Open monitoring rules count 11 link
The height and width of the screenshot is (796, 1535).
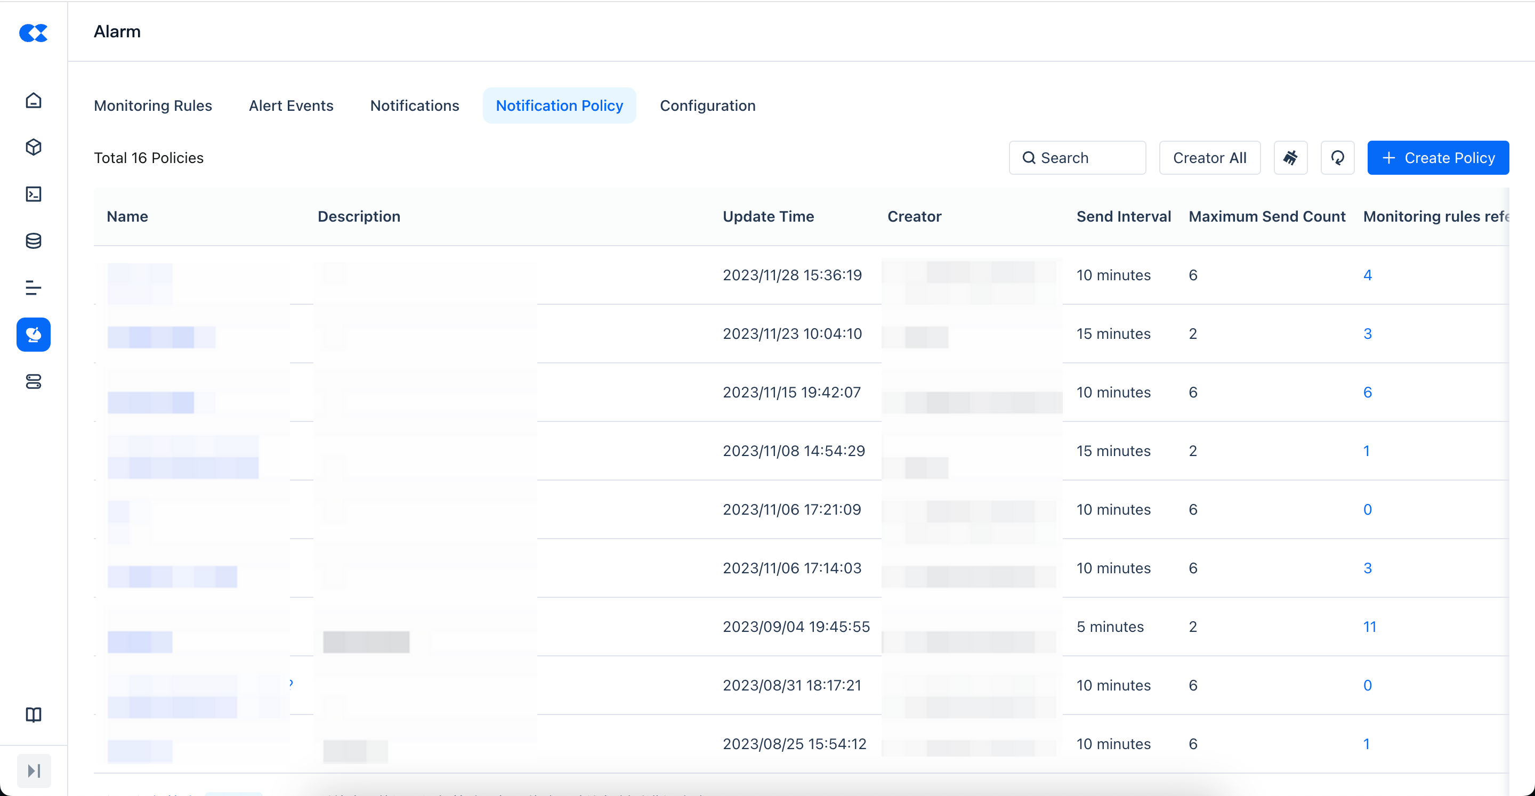click(1369, 627)
